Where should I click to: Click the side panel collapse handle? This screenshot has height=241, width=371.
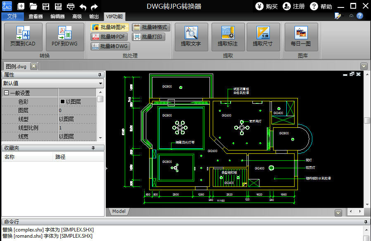pos(106,168)
